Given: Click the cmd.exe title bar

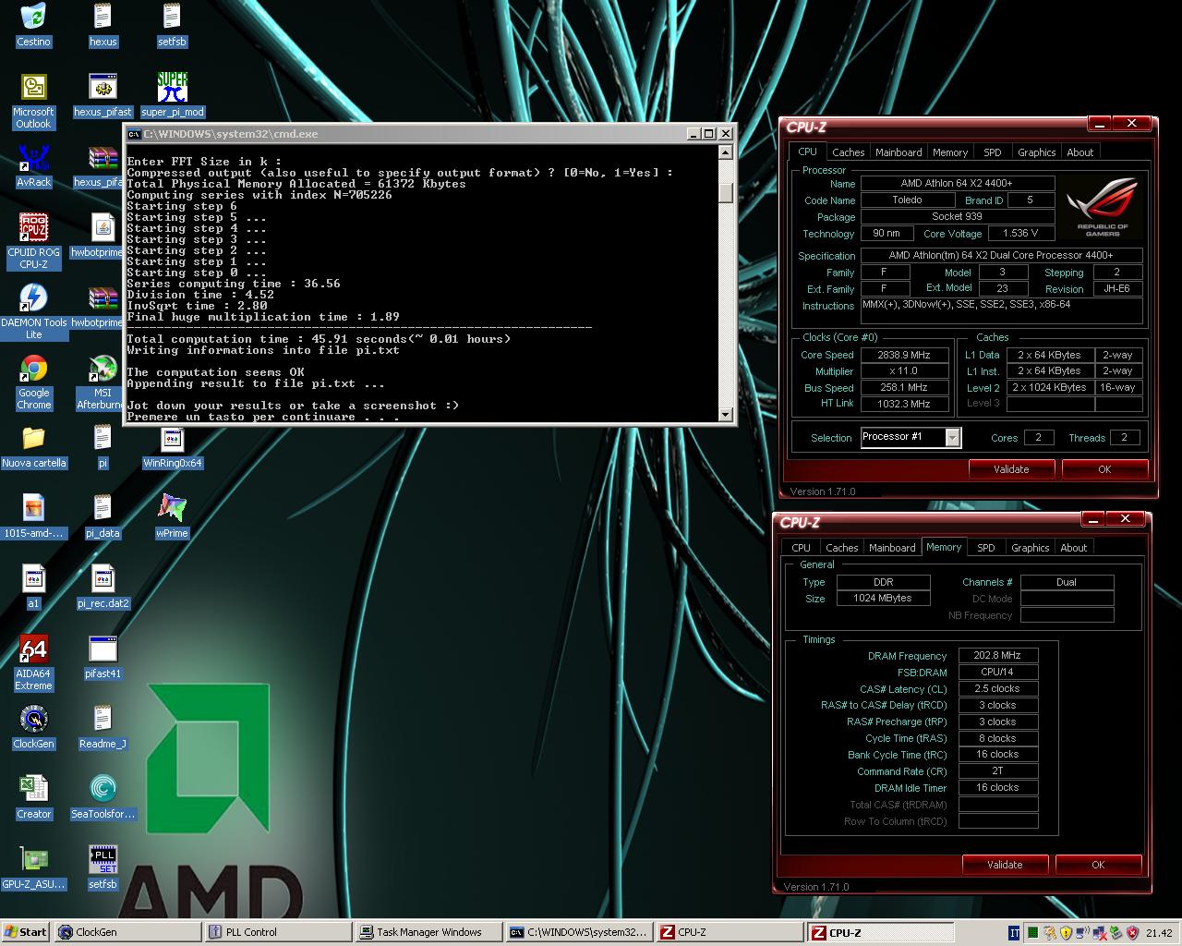Looking at the screenshot, I should pos(406,134).
